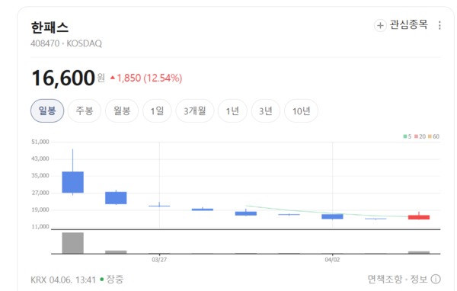Image resolution: width=457 pixels, height=291 pixels.
Task: Click the ticker code 408470 · KOSDAQ
Action: click(x=66, y=43)
